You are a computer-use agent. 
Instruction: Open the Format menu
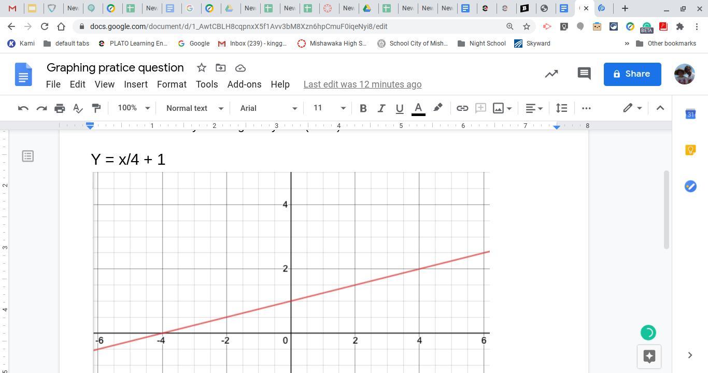tap(172, 84)
